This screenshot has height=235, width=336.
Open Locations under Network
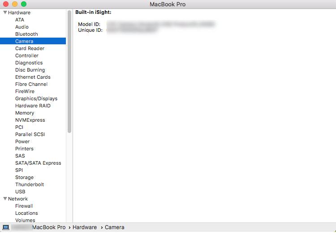pos(26,213)
